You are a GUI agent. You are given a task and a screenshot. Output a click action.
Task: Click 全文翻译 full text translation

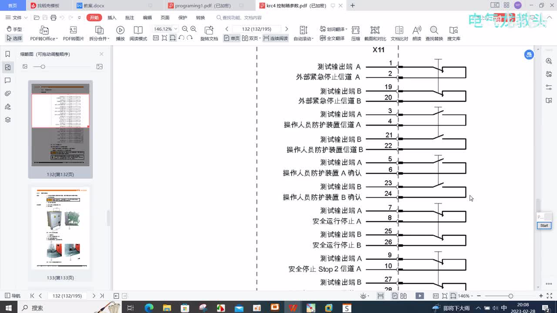pyautogui.click(x=332, y=38)
